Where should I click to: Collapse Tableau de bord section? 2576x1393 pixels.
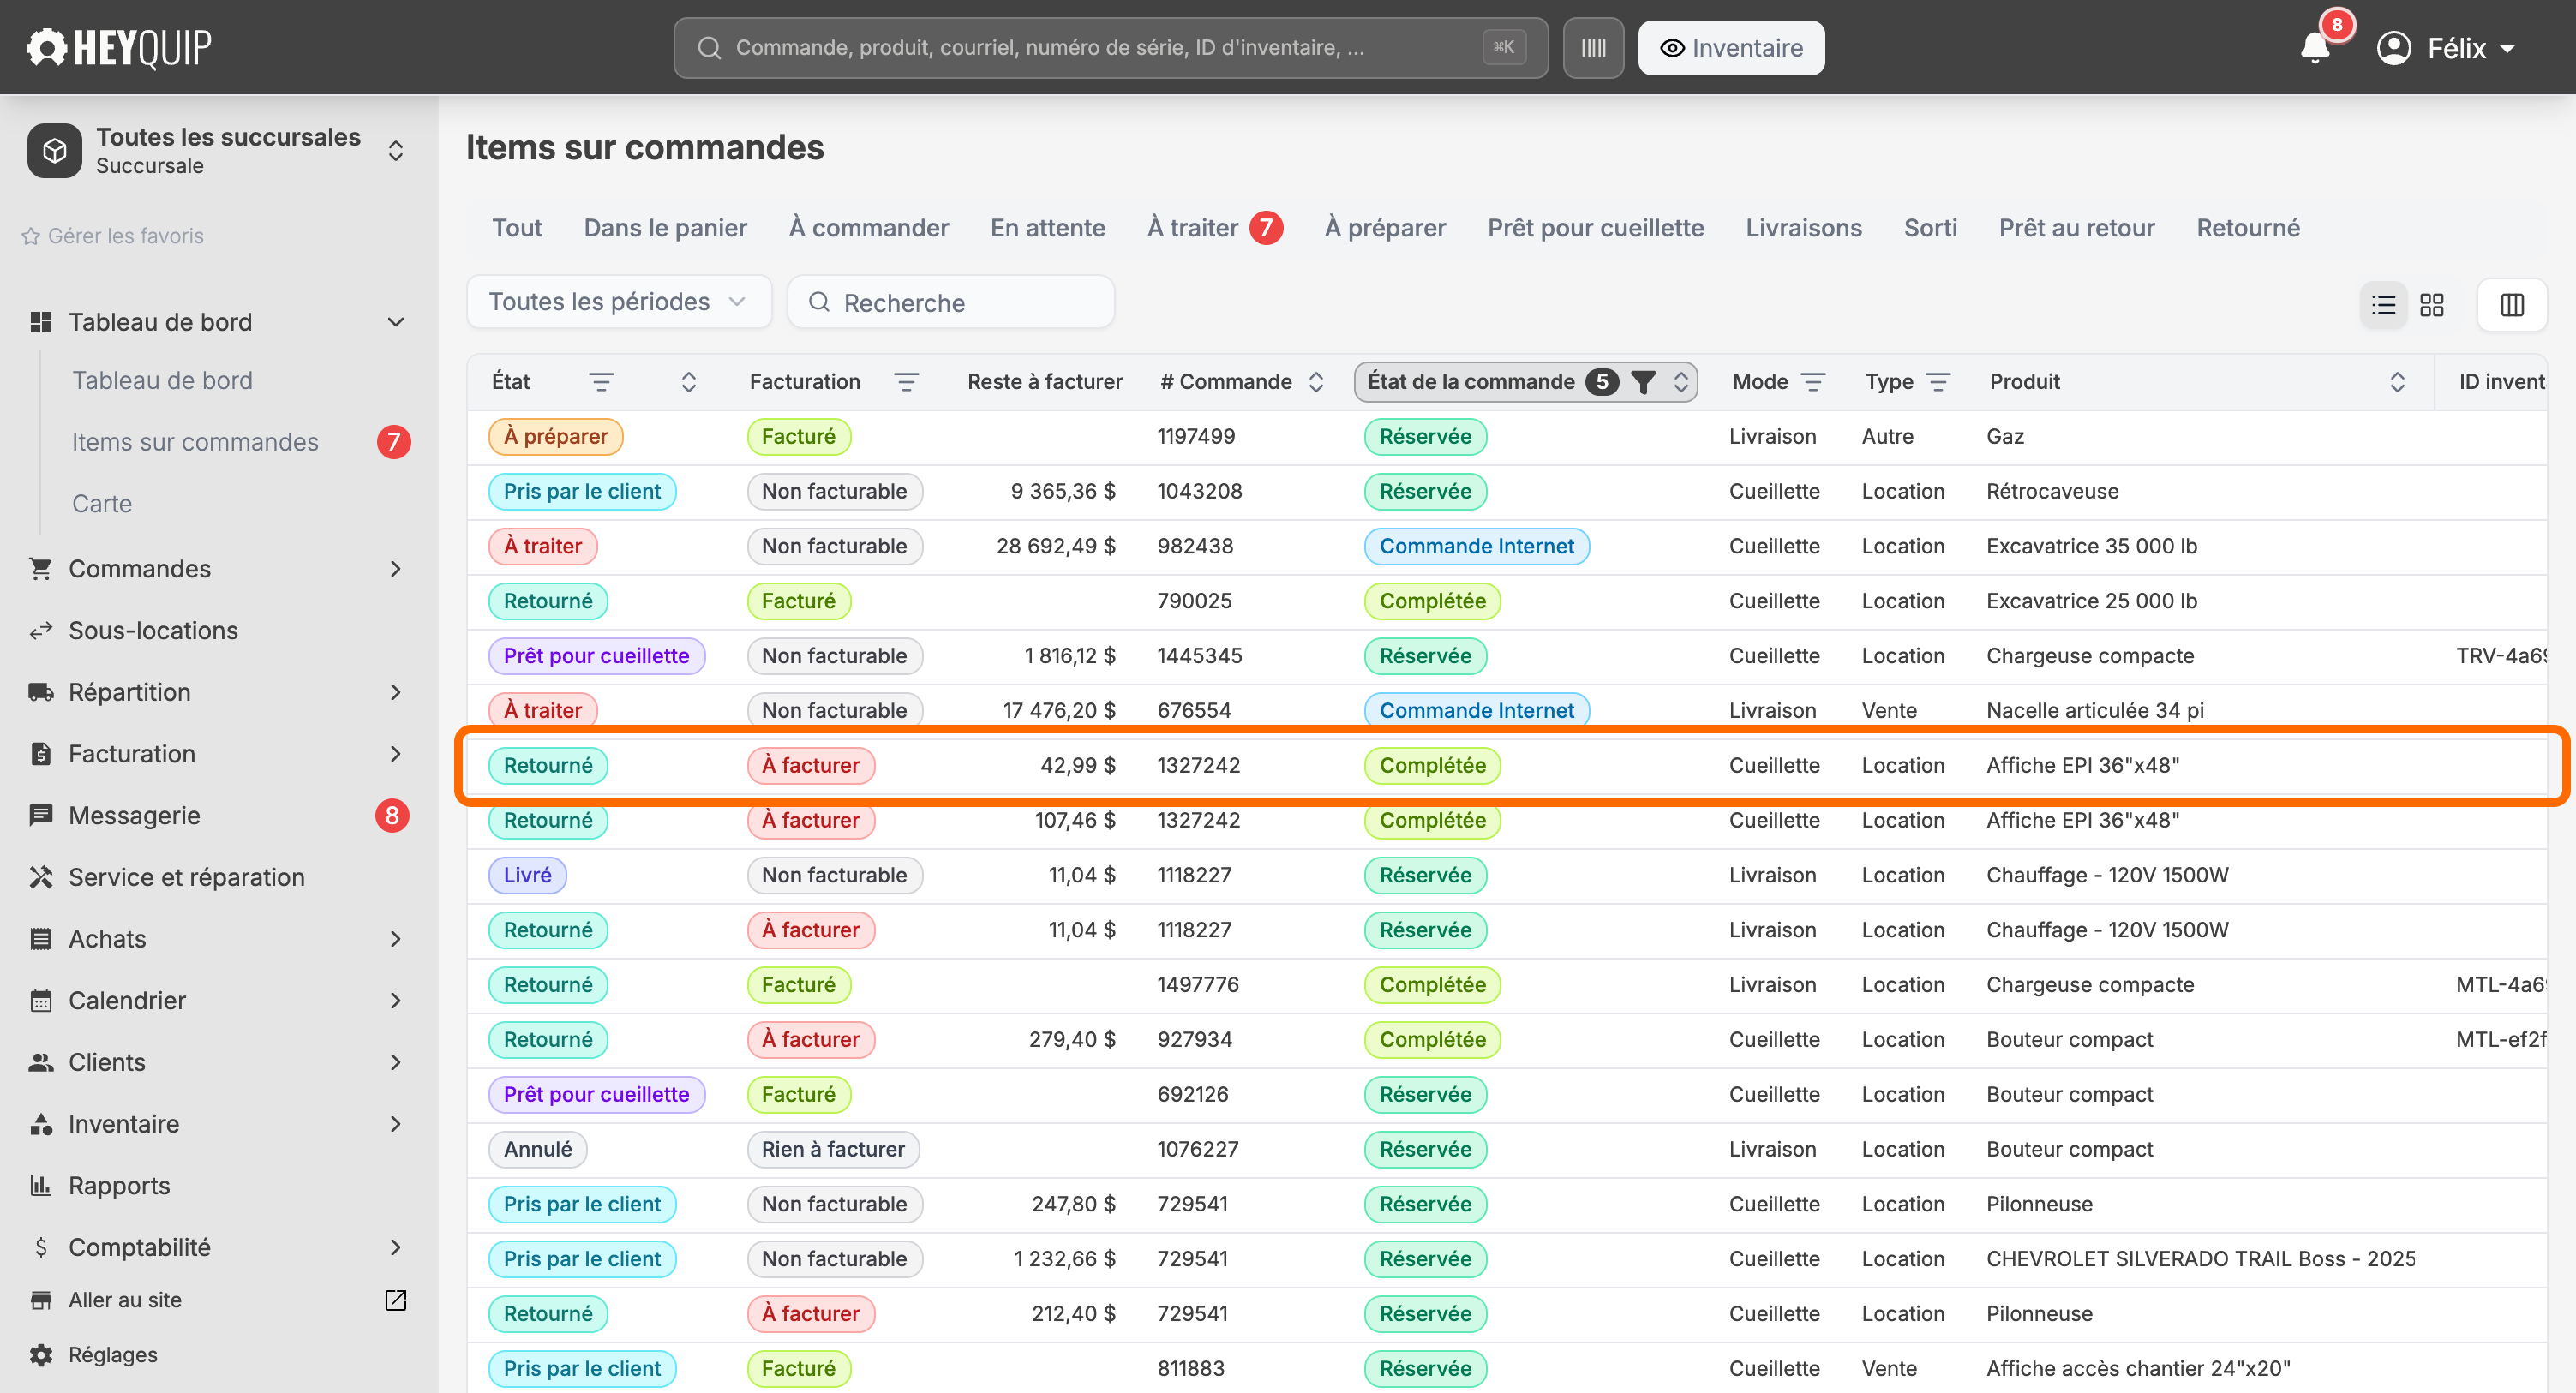396,322
